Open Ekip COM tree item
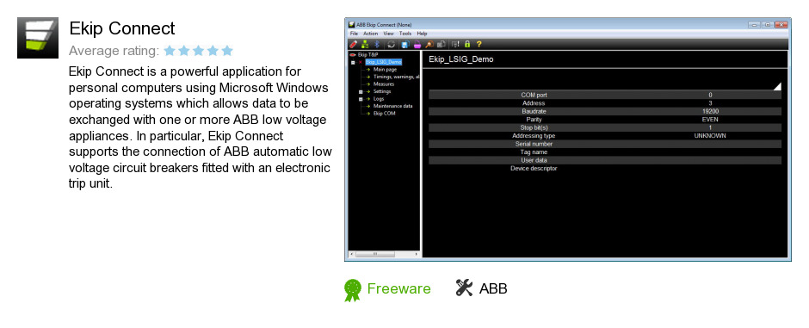This screenshot has height=328, width=809. pos(385,114)
